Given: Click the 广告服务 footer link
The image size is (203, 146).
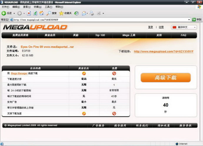Looking at the screenshot, I should coord(98,125).
